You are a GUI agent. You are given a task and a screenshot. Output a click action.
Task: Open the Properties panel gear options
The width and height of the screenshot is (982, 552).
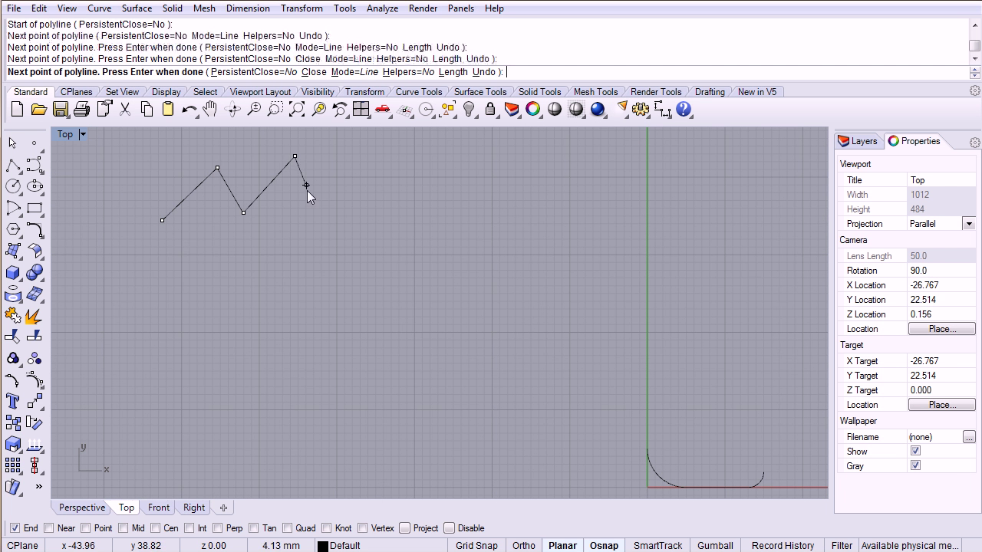tap(974, 142)
